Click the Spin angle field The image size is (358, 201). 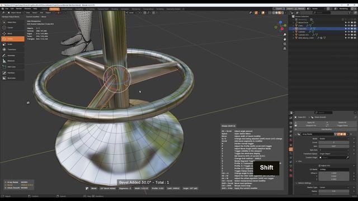(x=334, y=146)
